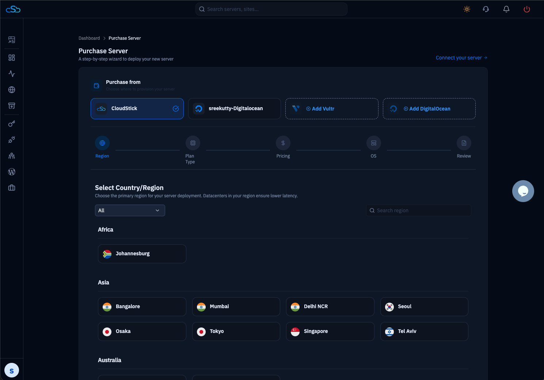
Task: Select the sreekutty-Digitalocean provider card
Action: tap(235, 109)
